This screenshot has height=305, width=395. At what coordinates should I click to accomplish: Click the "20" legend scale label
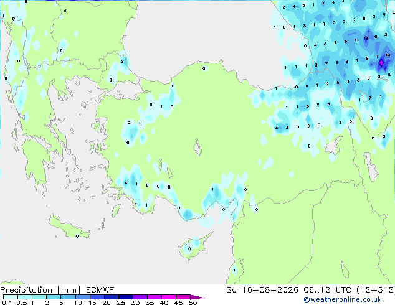[x=107, y=303]
